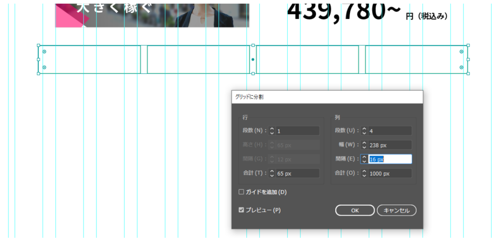Image resolution: width=501 pixels, height=241 pixels.
Task: Click the top-left selection handle
Action: coord(38,45)
